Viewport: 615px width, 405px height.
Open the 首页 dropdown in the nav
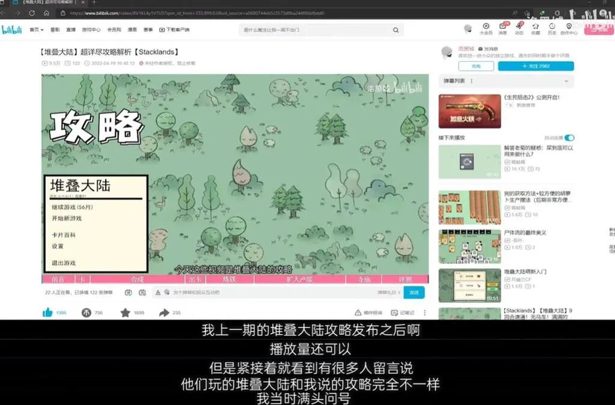(x=37, y=30)
